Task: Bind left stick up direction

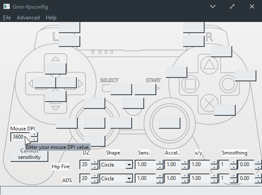Action: click(95, 103)
